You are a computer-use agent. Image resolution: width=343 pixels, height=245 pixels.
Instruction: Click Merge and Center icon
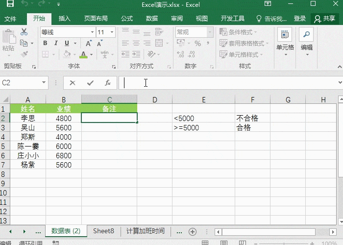(x=159, y=43)
